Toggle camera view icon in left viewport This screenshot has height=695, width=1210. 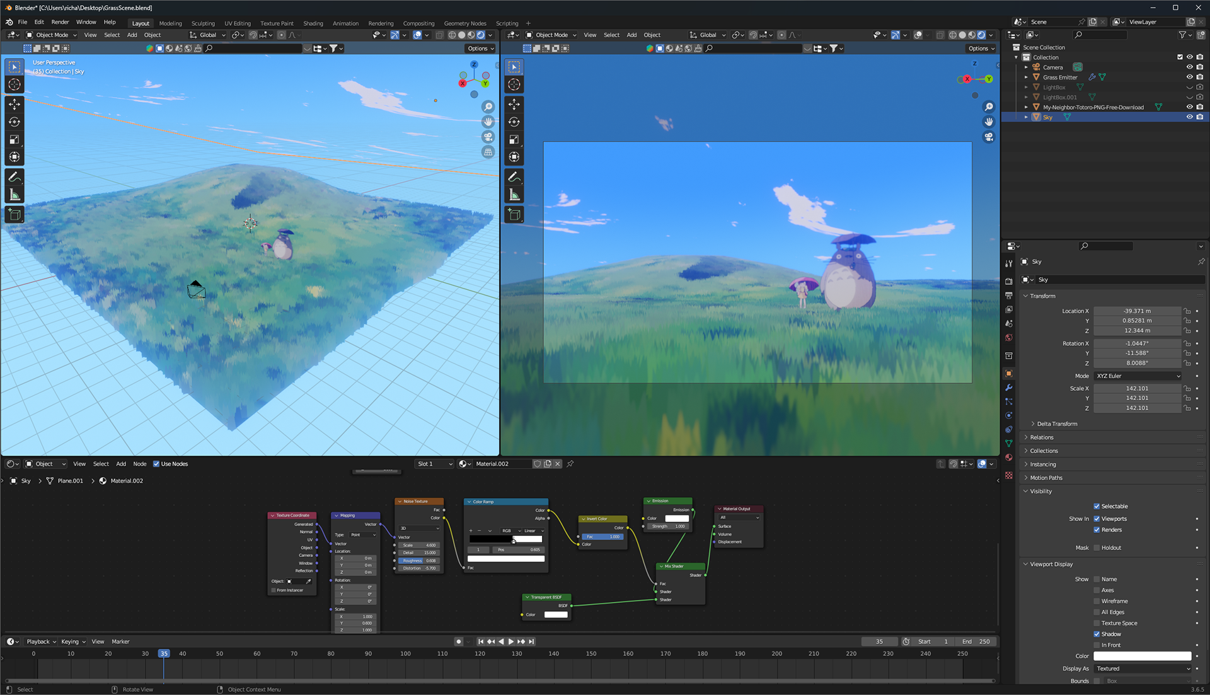click(x=488, y=137)
